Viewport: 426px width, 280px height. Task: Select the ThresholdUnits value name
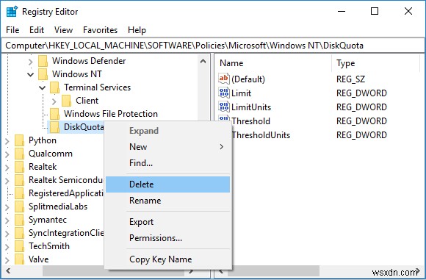pos(261,135)
